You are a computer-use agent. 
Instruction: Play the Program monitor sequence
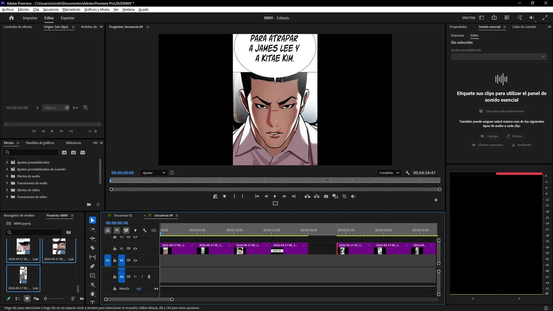[275, 197]
